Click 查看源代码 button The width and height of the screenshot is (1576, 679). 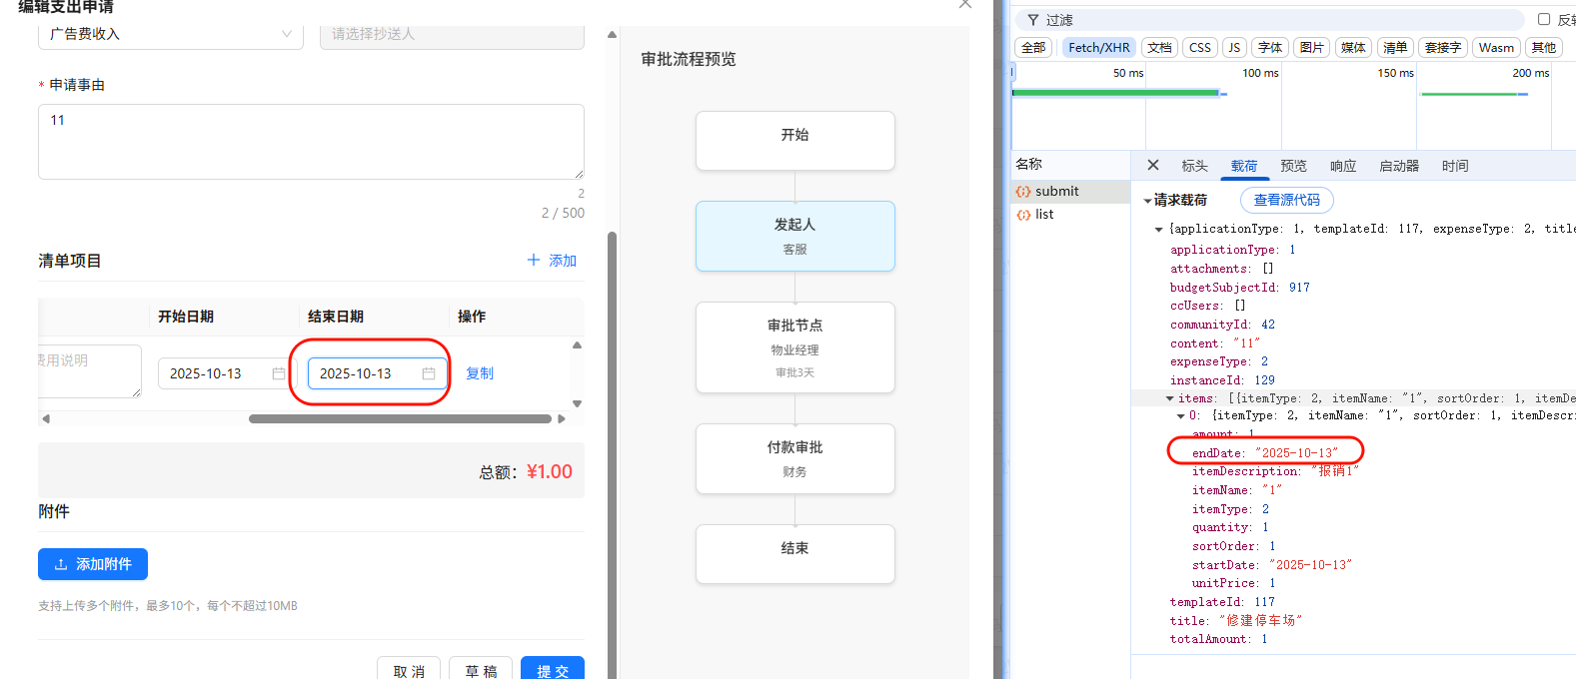pos(1286,201)
